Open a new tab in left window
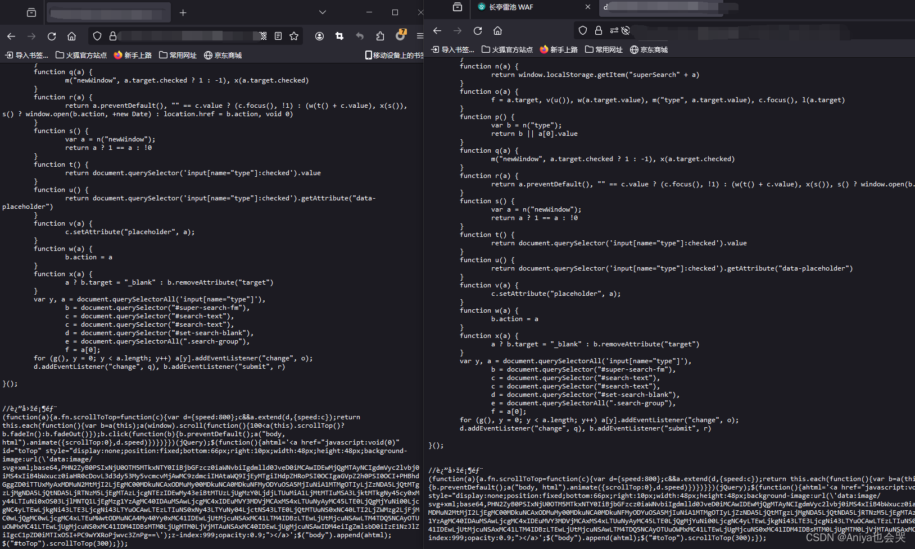Image resolution: width=915 pixels, height=549 pixels. 183,12
